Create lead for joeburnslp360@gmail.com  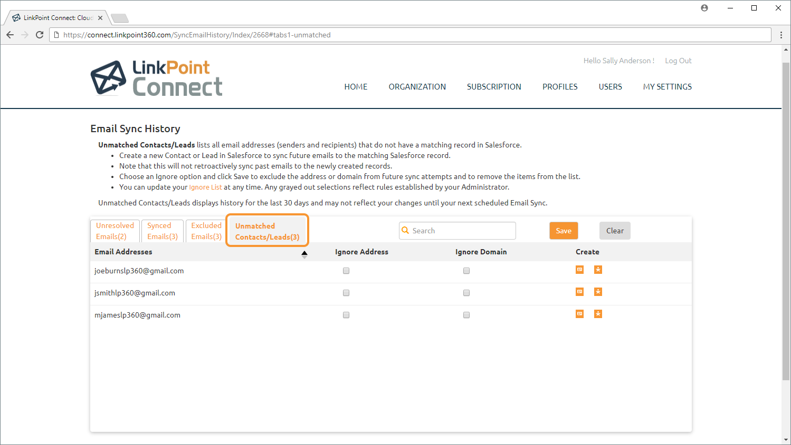[598, 270]
